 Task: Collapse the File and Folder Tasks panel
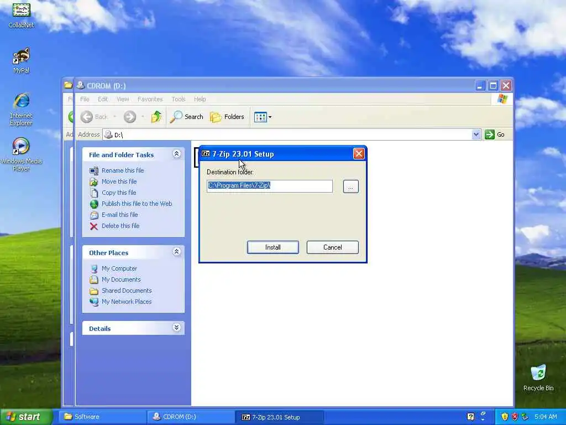tap(176, 154)
